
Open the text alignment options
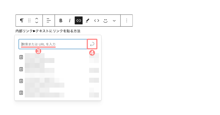[49, 21]
